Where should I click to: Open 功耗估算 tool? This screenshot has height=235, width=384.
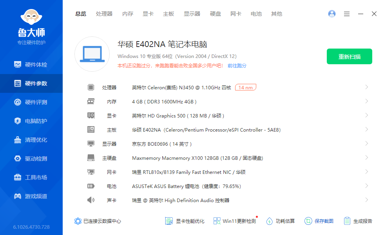[281, 221]
